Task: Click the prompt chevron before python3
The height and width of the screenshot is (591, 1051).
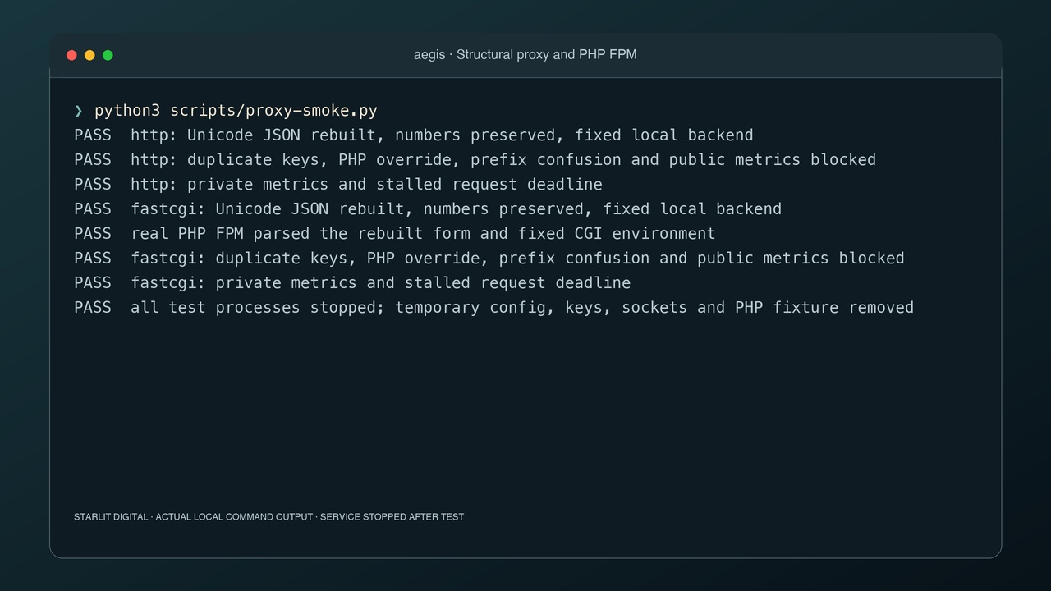Action: click(78, 111)
